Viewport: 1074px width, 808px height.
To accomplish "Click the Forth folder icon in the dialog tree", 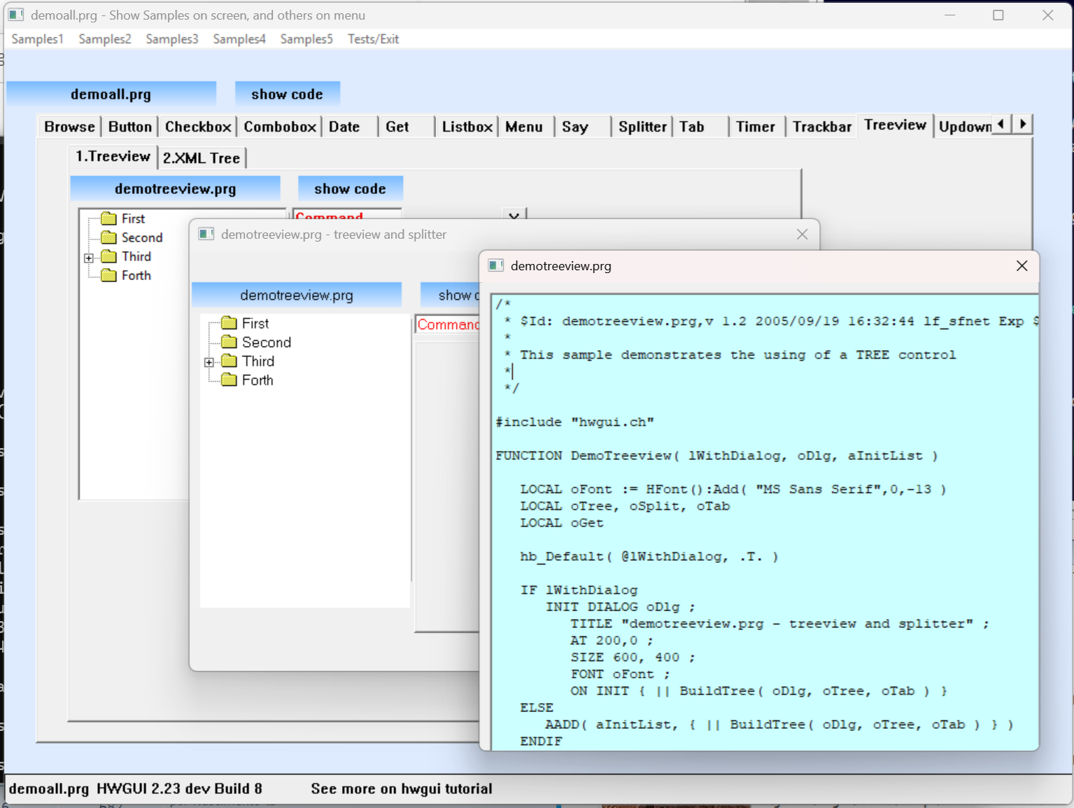I will [x=229, y=379].
